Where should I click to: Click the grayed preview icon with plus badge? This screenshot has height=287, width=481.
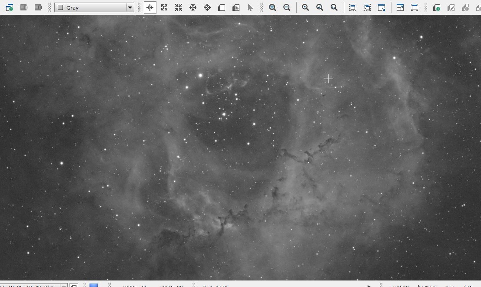click(x=465, y=7)
